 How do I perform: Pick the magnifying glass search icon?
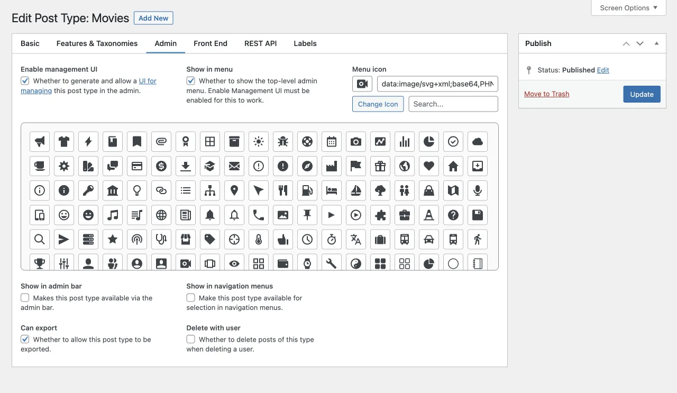(40, 239)
